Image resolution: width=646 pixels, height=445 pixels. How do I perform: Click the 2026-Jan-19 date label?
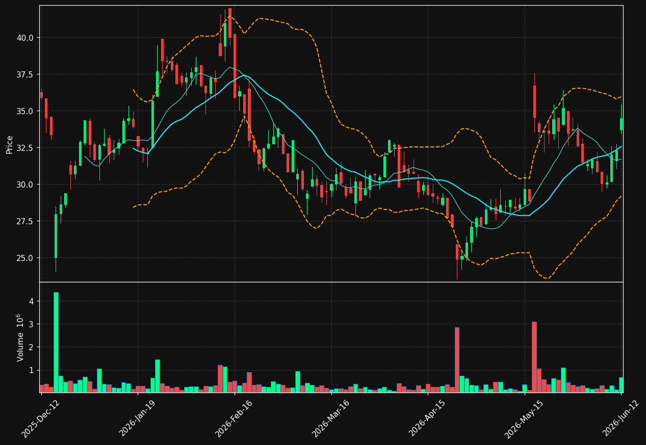[137, 418]
